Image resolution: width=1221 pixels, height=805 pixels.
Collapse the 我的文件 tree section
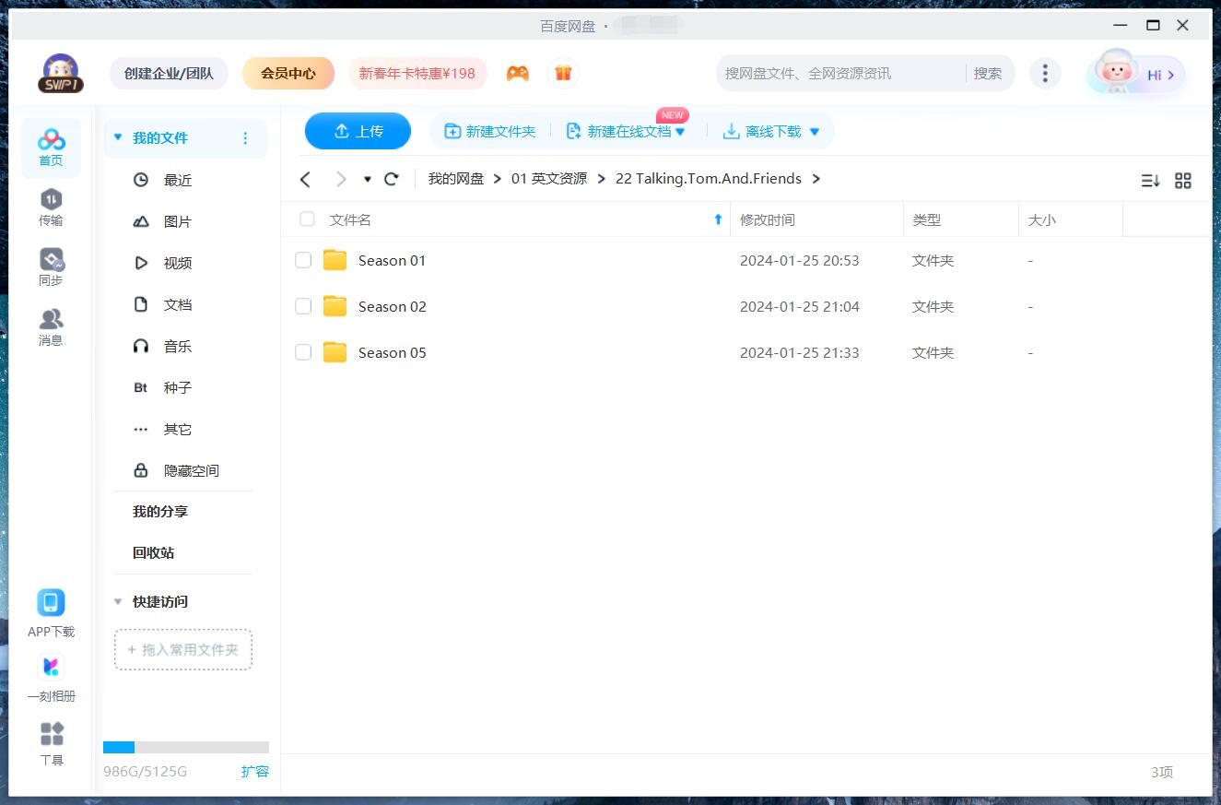pos(118,138)
